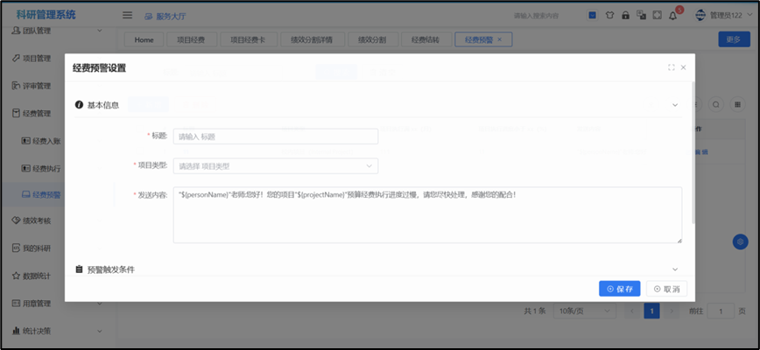Click the hamburger menu collapse icon
Screen dimensions: 760x350
[x=127, y=15]
